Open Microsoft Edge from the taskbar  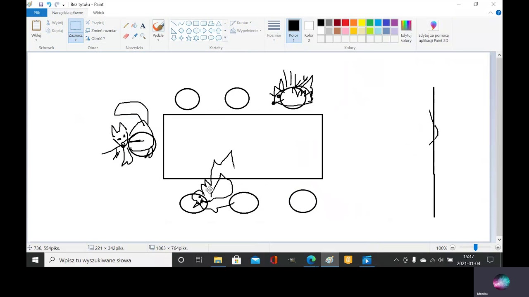pyautogui.click(x=311, y=260)
